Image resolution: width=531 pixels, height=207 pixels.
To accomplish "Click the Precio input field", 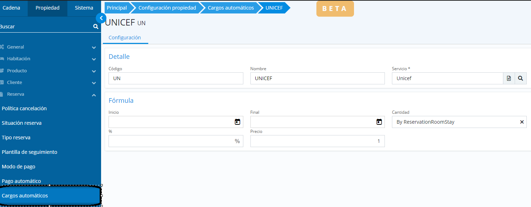I will [317, 141].
